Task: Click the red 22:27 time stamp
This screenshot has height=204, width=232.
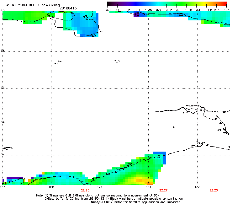Action: 163,191
